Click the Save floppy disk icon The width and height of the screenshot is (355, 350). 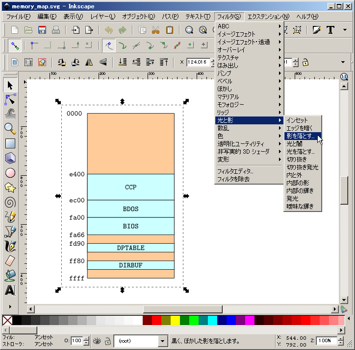coord(42,30)
